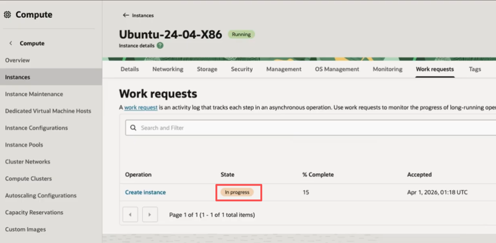Switch to the Details tab

point(130,69)
